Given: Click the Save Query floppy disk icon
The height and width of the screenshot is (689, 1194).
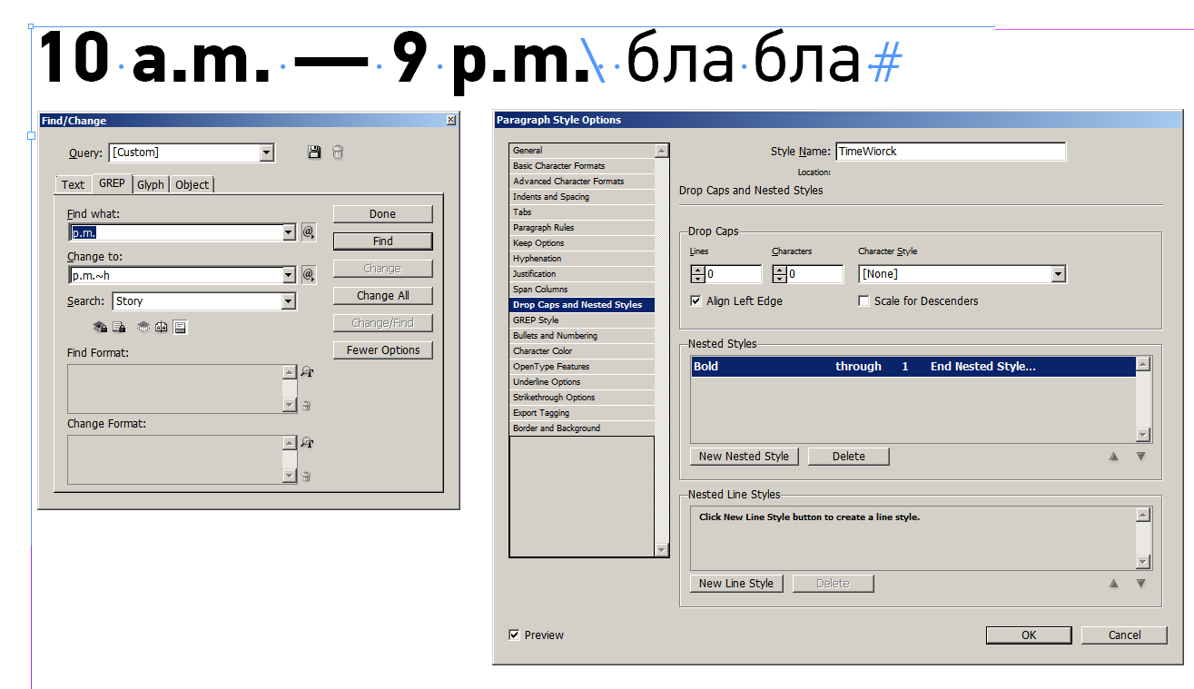Looking at the screenshot, I should (314, 153).
